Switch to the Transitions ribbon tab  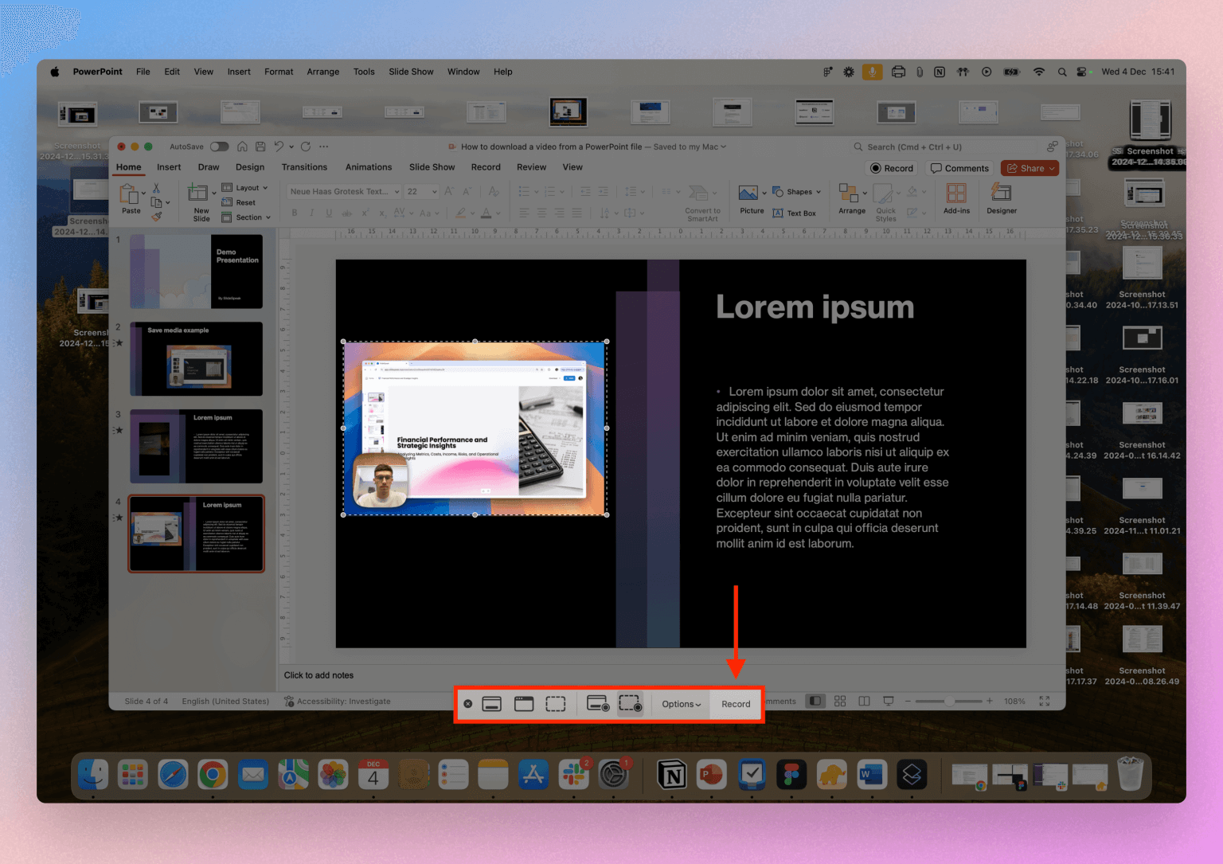coord(304,167)
